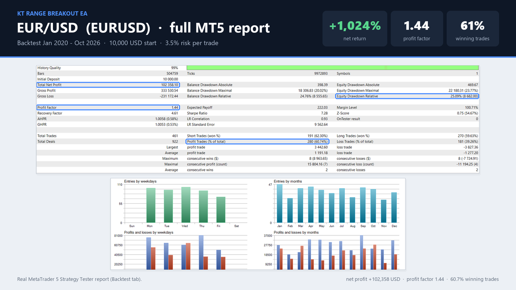
Task: Click the Profits and losses by weekdays title
Action: (149, 232)
